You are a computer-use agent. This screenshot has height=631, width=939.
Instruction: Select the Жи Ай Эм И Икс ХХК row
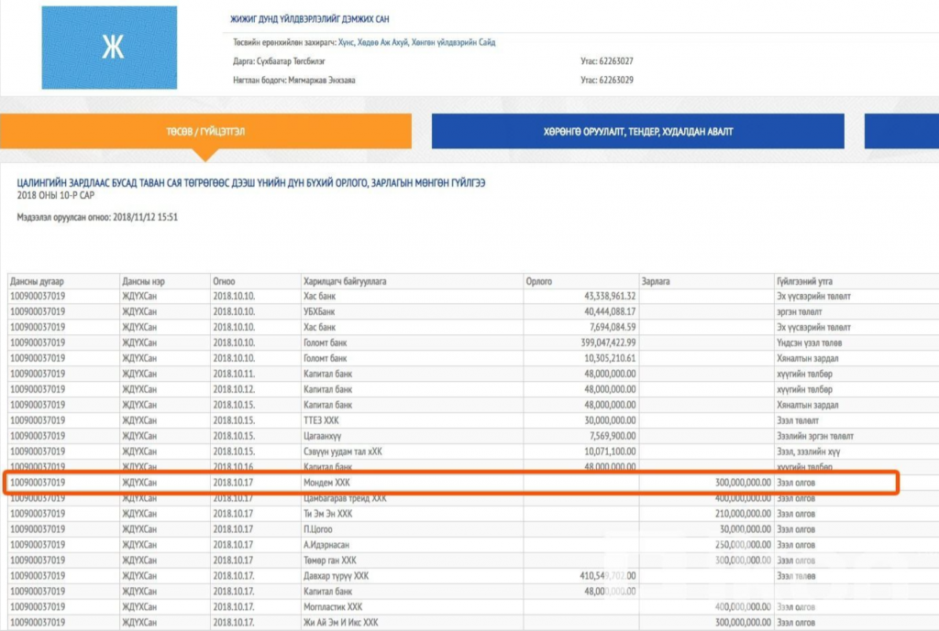coord(337,622)
